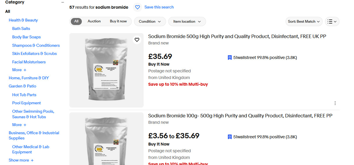Viewport: 354px width, 165px height.
Task: Open the Sodium Bromide 500g listing title
Action: click(x=237, y=36)
